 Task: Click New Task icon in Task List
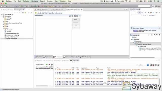click(136, 13)
